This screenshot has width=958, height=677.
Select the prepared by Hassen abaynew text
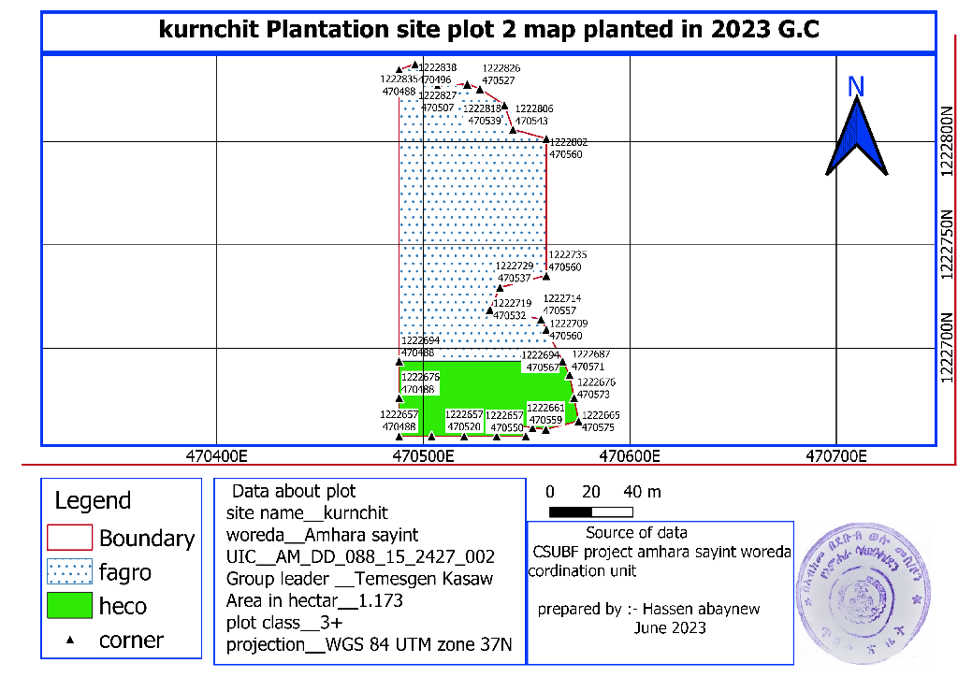pyautogui.click(x=648, y=610)
